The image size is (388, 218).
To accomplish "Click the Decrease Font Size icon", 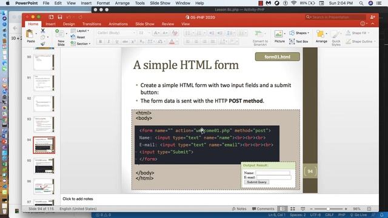I will 165,33.
